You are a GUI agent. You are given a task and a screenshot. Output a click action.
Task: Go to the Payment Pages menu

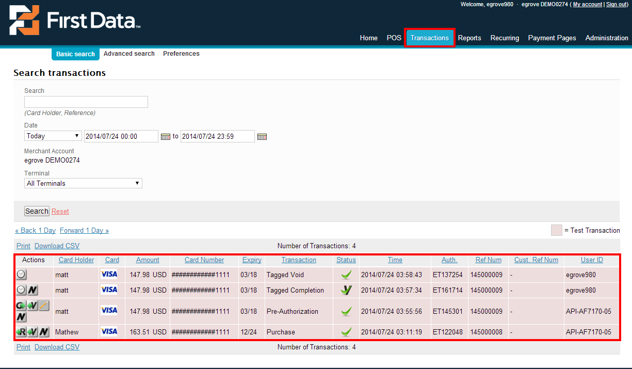tap(552, 38)
